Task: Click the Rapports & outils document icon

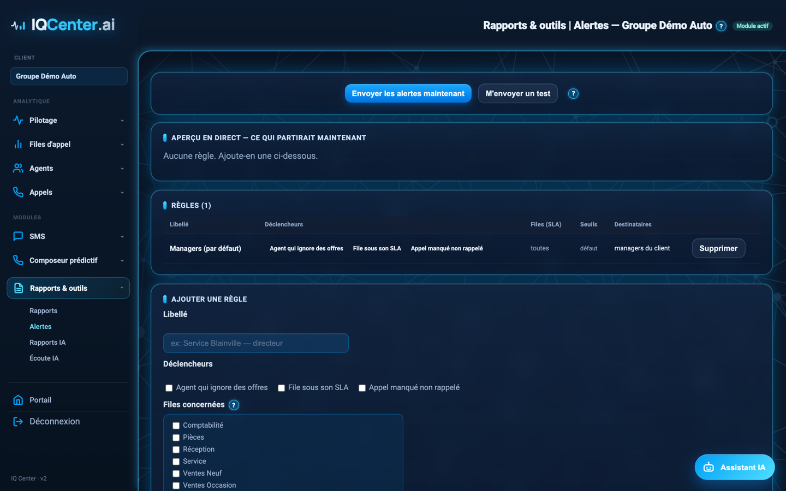Action: coord(19,288)
